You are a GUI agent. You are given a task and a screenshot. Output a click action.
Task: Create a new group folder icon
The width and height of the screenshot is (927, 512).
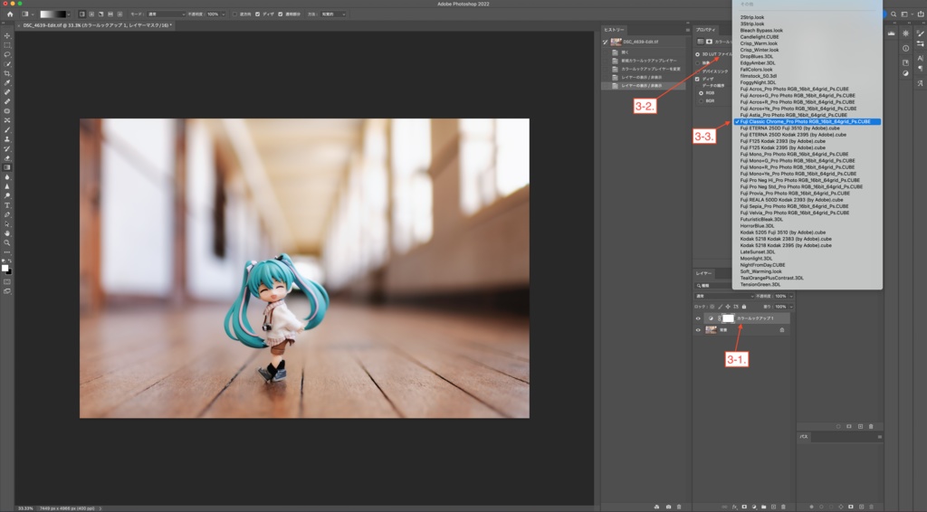[x=764, y=507]
